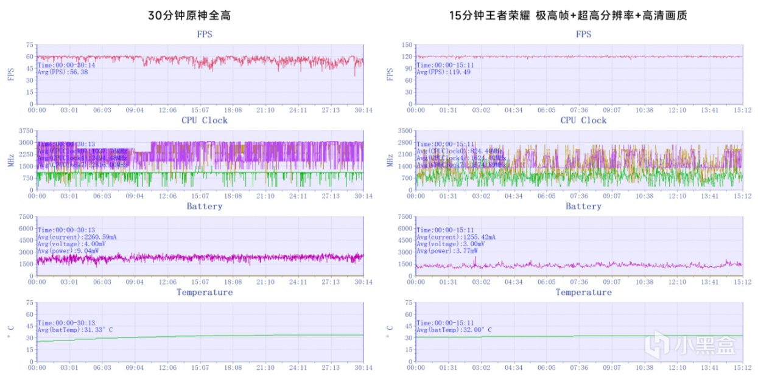Click the heading "15分钟王者荣耀 极高帧+超高分辨率+高清画质"
This screenshot has width=758, height=377.
coord(567,16)
